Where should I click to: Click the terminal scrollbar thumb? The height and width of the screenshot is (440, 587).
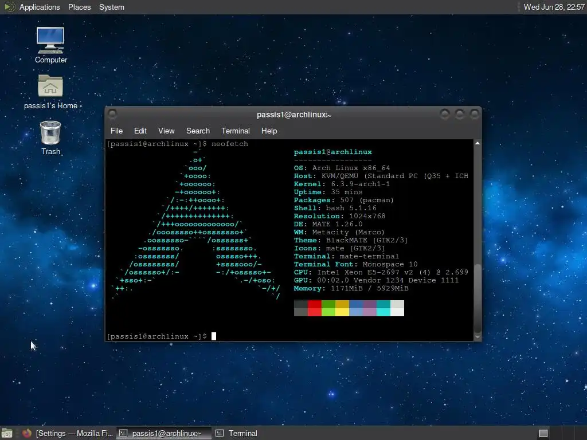(478, 298)
